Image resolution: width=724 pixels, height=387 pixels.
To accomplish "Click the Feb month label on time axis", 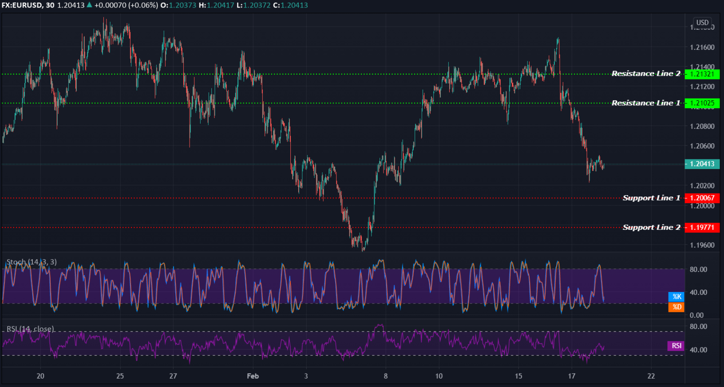I will [x=253, y=376].
